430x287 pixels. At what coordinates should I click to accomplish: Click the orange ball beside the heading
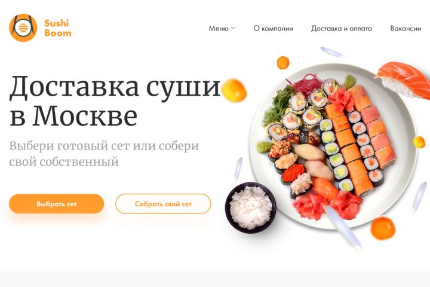(x=234, y=90)
